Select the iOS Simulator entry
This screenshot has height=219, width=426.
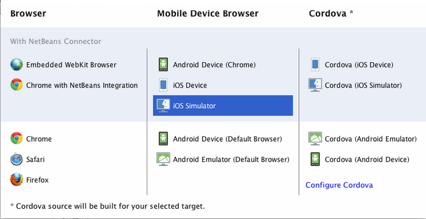[223, 105]
